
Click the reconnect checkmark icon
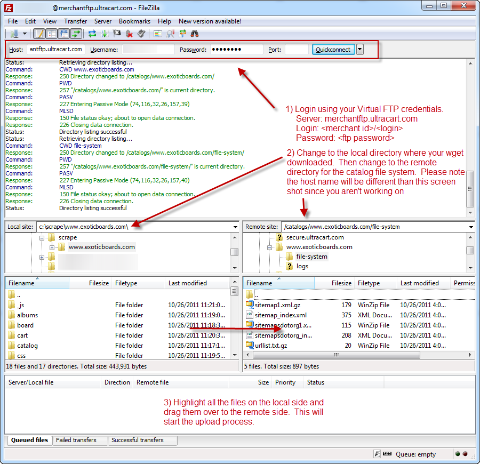pos(141,34)
